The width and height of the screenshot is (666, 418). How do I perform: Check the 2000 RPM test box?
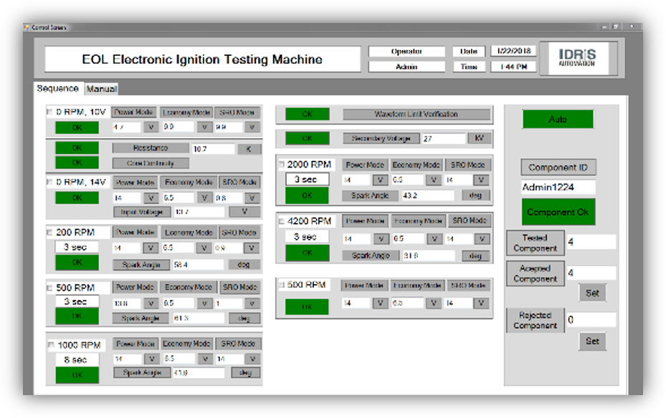281,164
